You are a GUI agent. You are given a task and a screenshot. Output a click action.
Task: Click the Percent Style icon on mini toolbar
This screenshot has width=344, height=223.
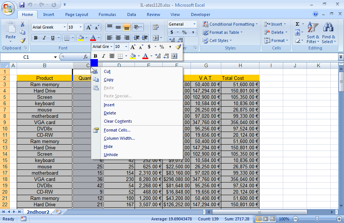(161, 46)
